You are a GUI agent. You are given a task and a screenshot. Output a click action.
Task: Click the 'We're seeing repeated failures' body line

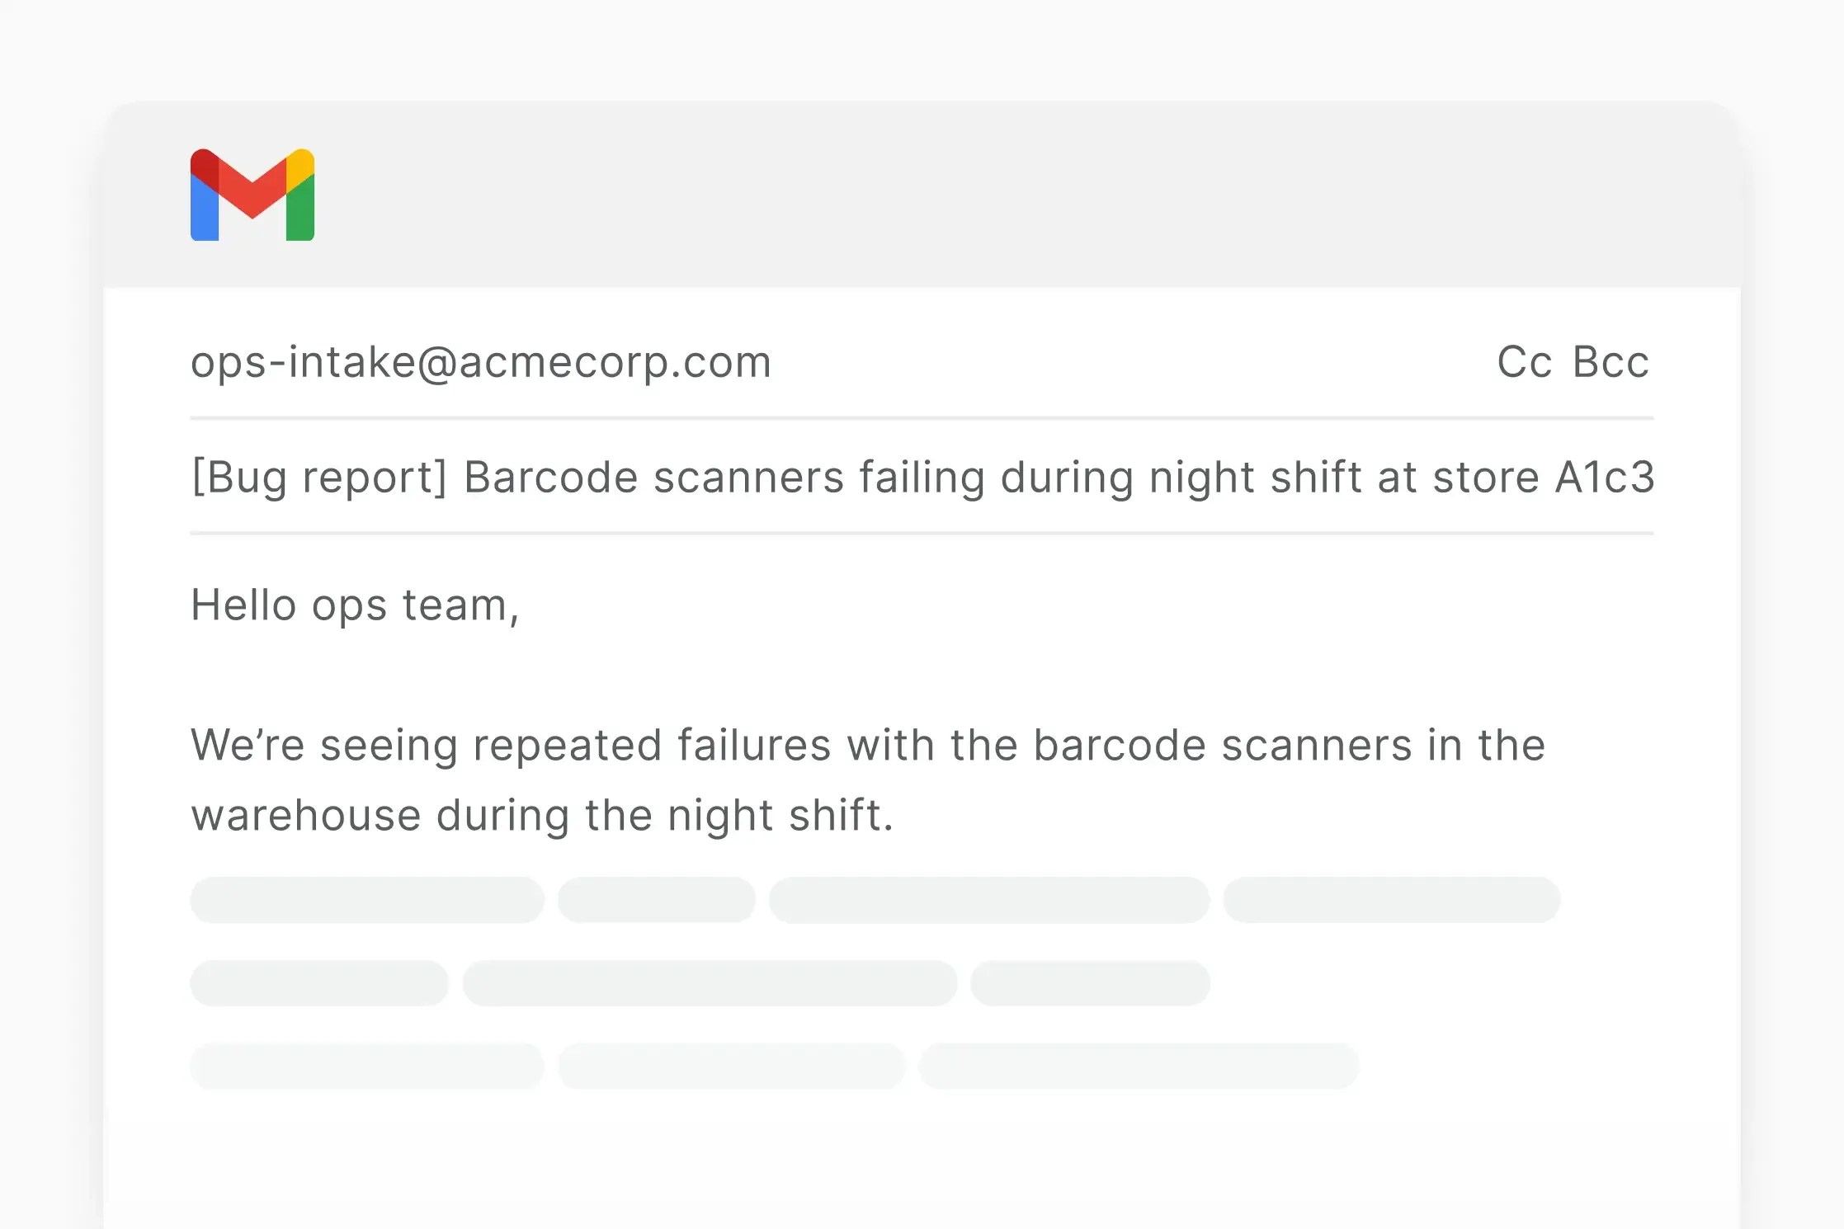pyautogui.click(x=867, y=746)
